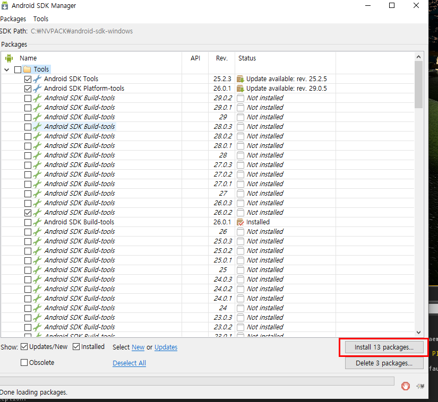Click the Tools folder icon
Image resolution: width=438 pixels, height=402 pixels.
[27, 69]
